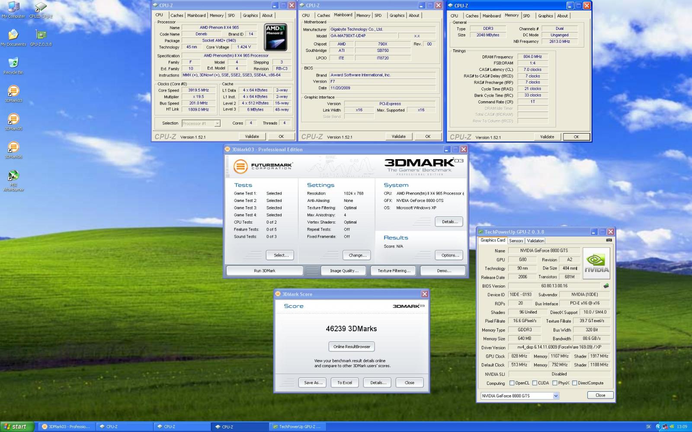Open GPU-Z.0.3.8 desktop icon

tap(41, 38)
